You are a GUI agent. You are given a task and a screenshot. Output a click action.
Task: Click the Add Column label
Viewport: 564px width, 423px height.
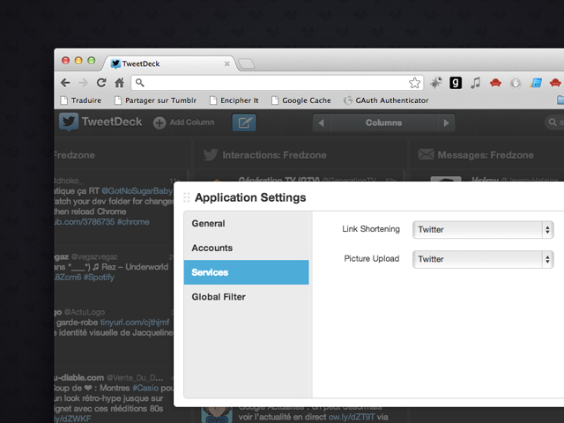coord(192,122)
